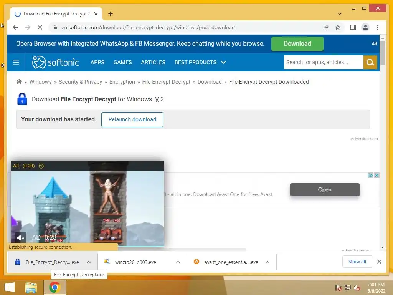Open the Download breadcrumb link
This screenshot has height=295, width=393.
pyautogui.click(x=210, y=82)
